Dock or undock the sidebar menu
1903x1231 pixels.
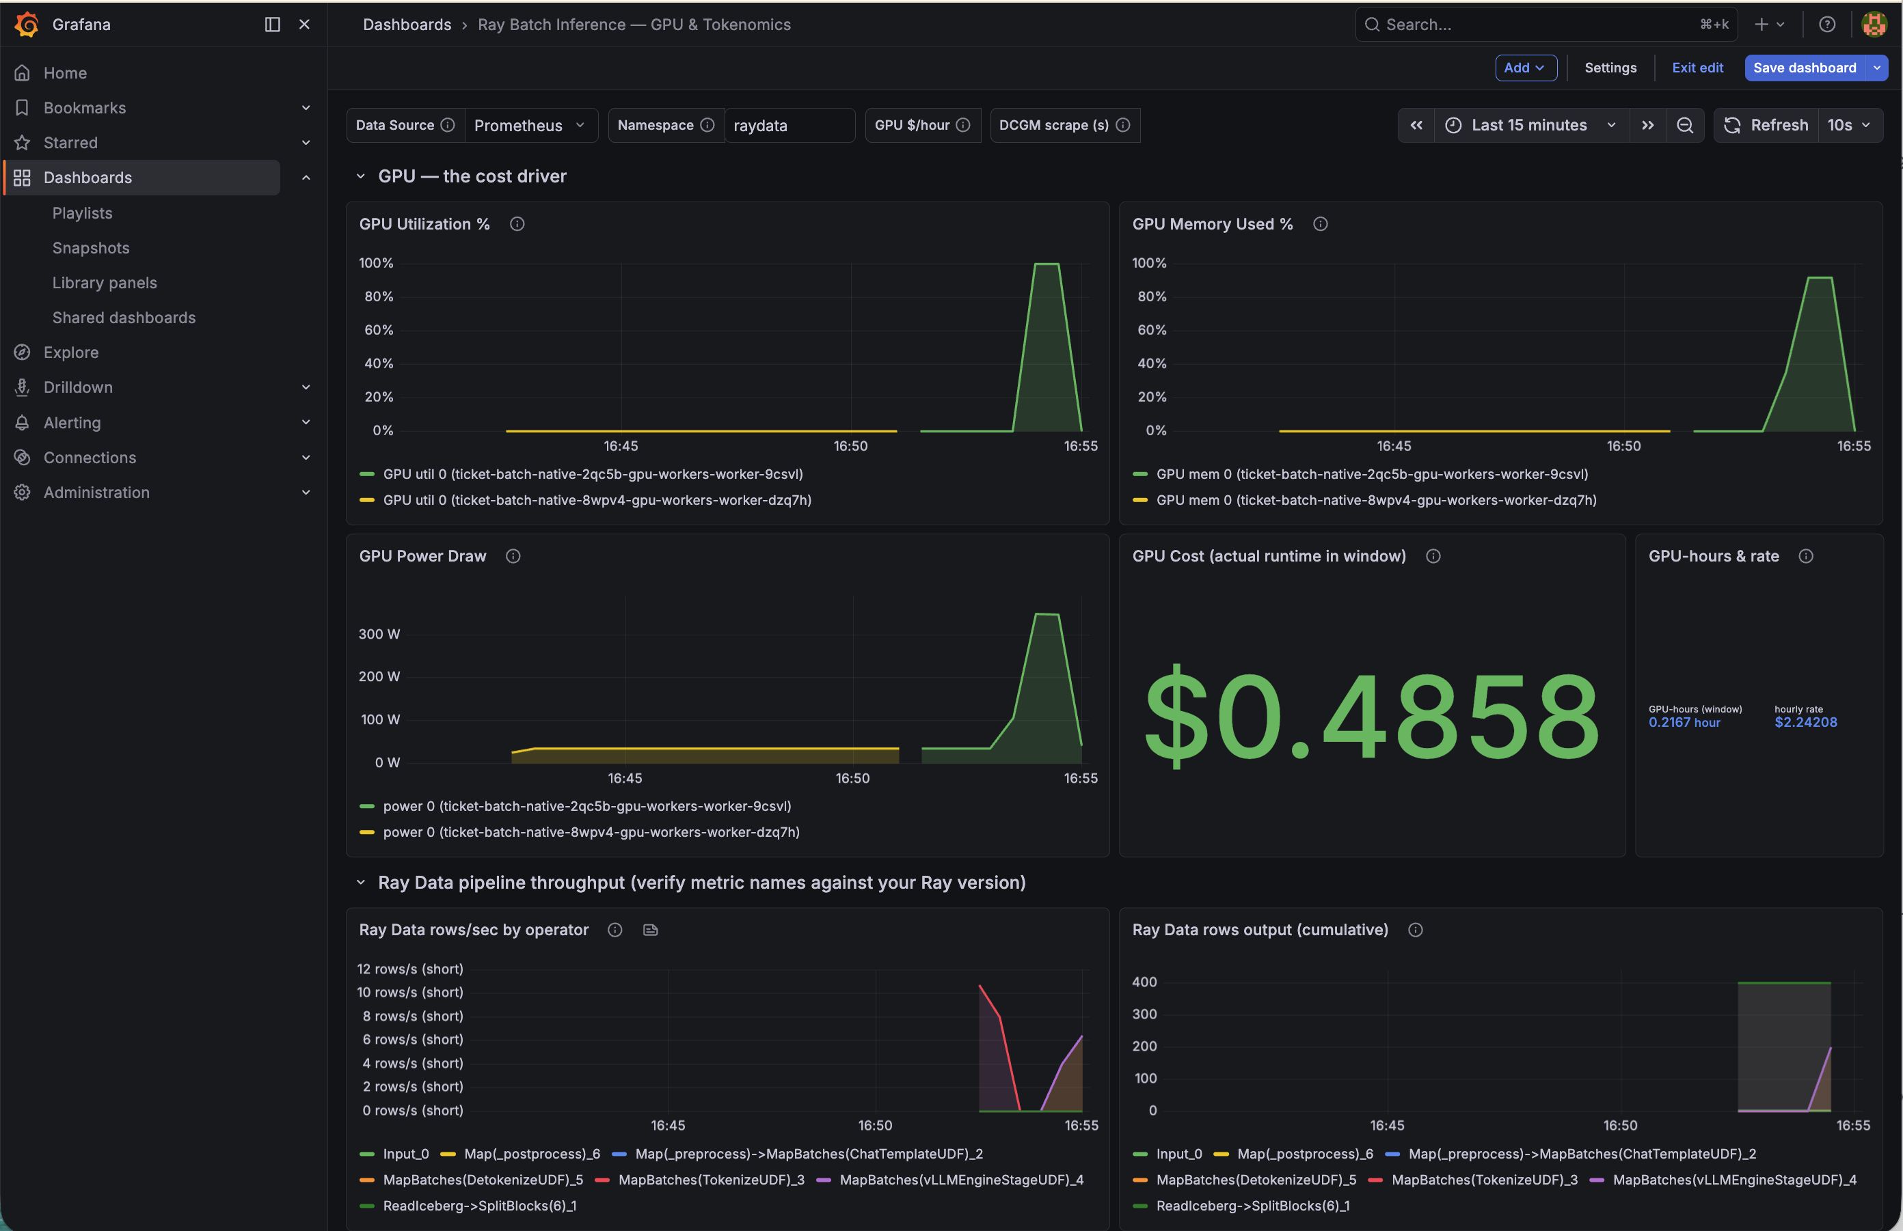272,25
